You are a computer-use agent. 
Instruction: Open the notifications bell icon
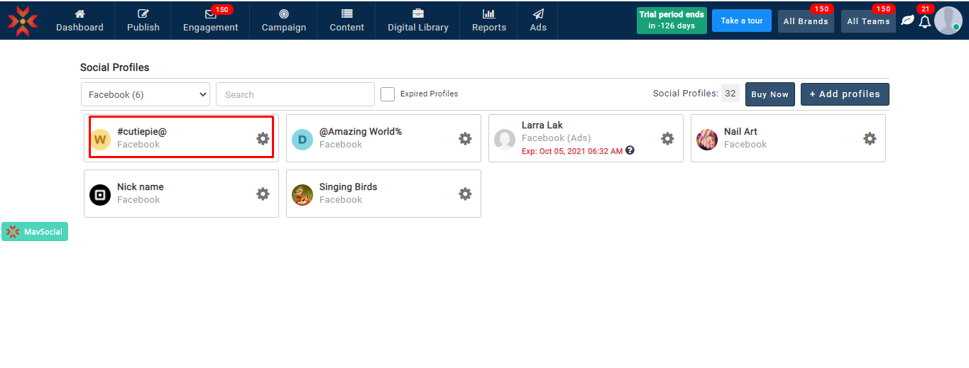[x=924, y=22]
